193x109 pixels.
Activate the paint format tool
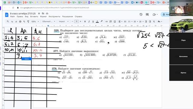[x=28, y=21]
